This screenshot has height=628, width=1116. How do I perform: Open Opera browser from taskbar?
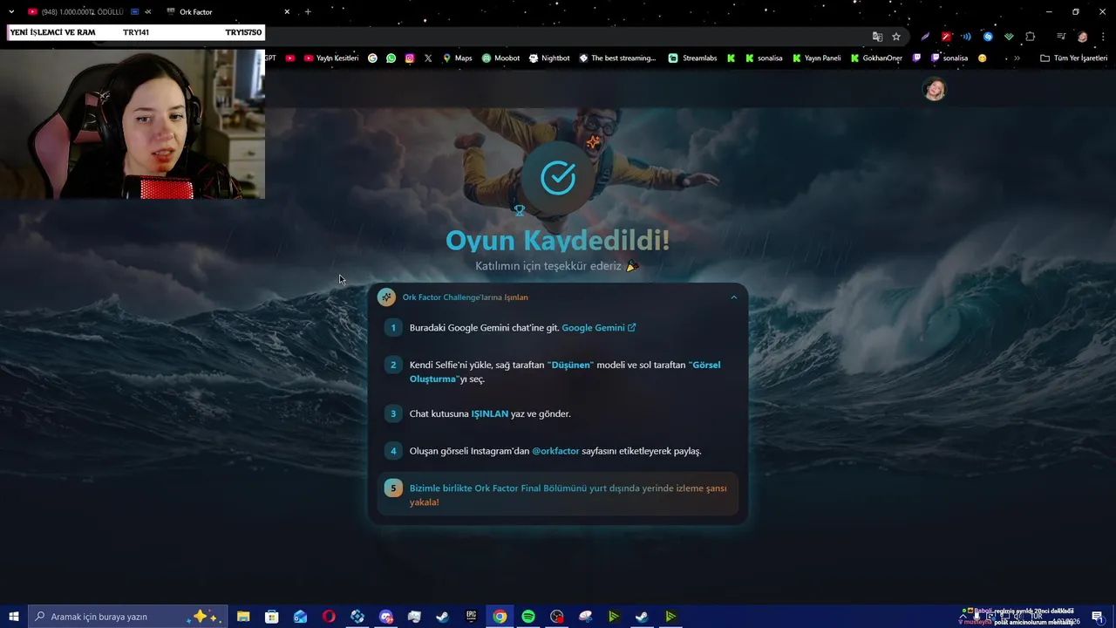329,617
